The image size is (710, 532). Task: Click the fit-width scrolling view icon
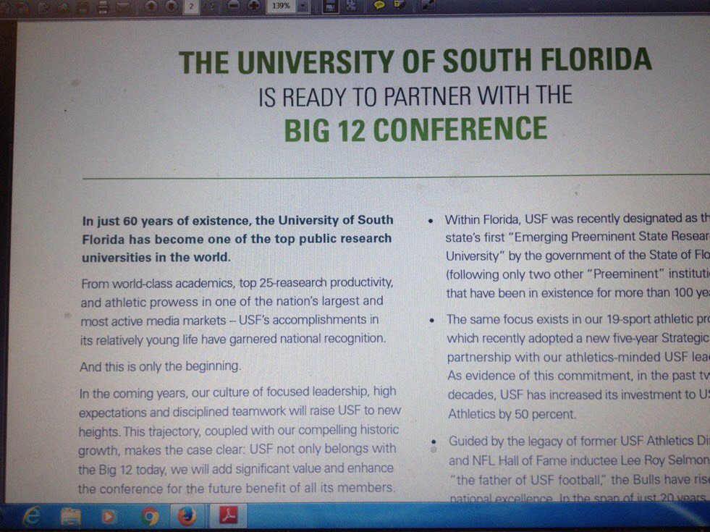[330, 7]
